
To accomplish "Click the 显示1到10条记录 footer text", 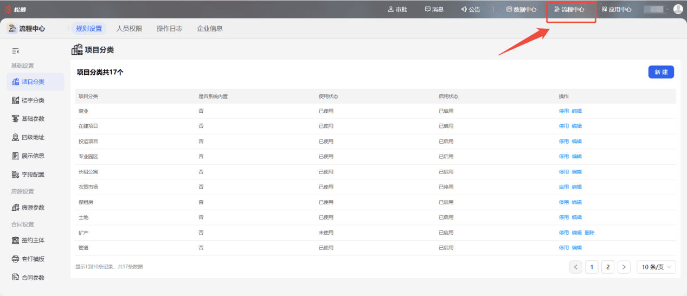I will [109, 267].
